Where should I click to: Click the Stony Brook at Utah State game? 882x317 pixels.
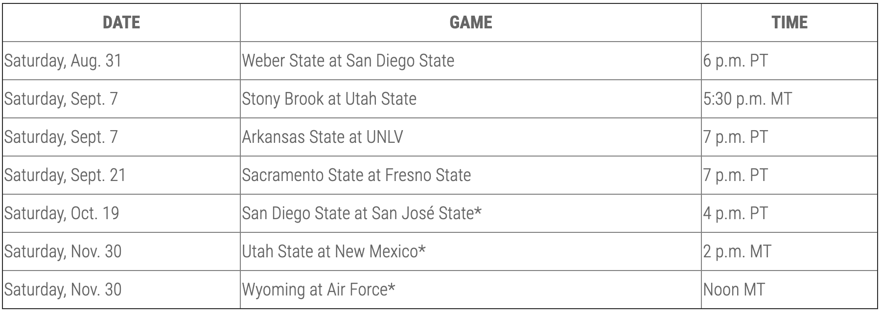pyautogui.click(x=329, y=99)
